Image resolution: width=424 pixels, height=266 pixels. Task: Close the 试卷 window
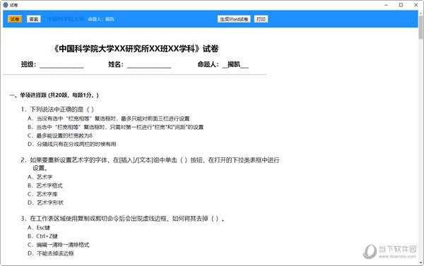[x=416, y=5]
